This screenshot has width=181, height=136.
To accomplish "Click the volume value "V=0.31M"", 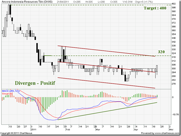I will (127, 2).
